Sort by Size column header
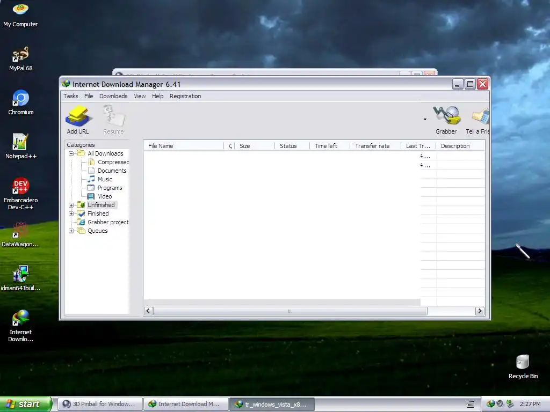550x412 pixels. pos(255,146)
